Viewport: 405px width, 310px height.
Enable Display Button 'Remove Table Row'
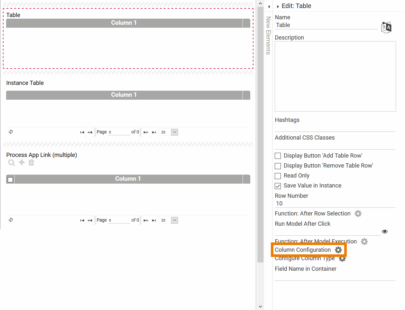click(278, 166)
